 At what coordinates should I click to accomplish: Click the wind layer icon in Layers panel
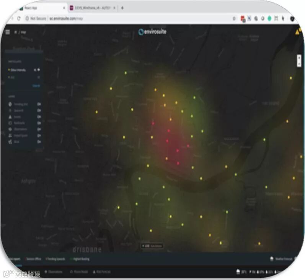(10, 142)
